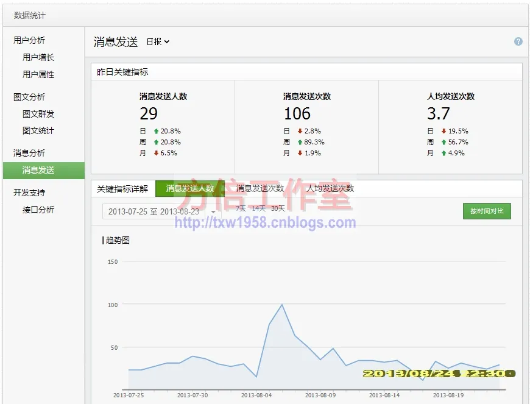Open the date range picker dropdown
The height and width of the screenshot is (404, 530).
point(160,211)
